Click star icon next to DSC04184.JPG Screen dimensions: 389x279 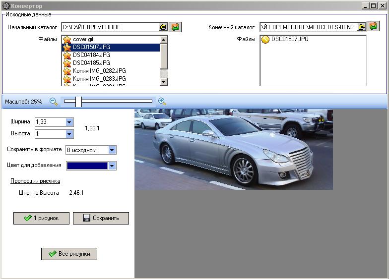pos(67,55)
